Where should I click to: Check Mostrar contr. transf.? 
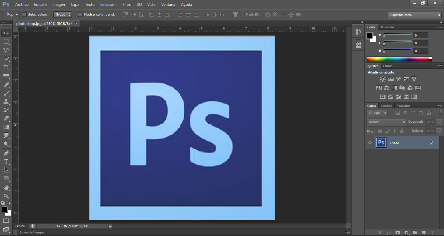click(80, 15)
